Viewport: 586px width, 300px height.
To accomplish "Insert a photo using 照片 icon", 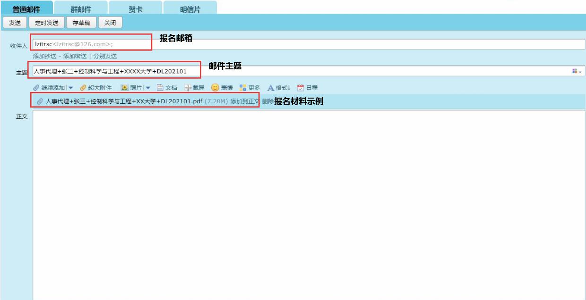I will pyautogui.click(x=125, y=88).
